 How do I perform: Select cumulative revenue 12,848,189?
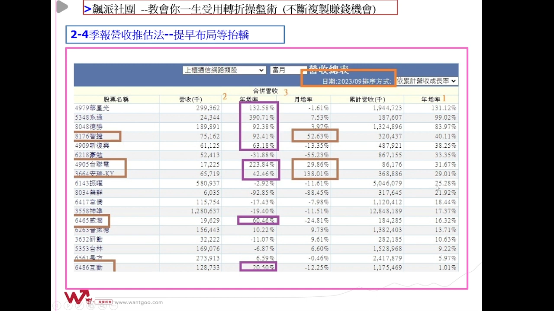(386, 211)
